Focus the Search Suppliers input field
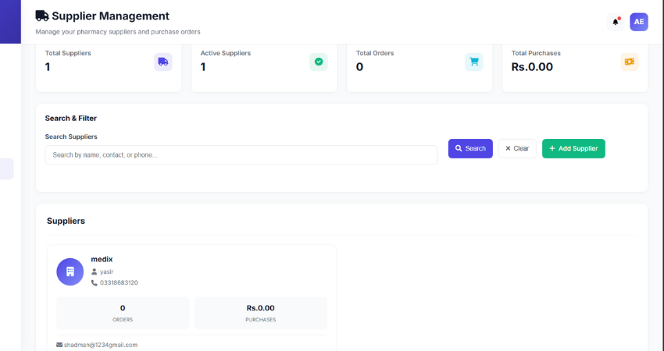Image resolution: width=664 pixels, height=351 pixels. click(241, 155)
